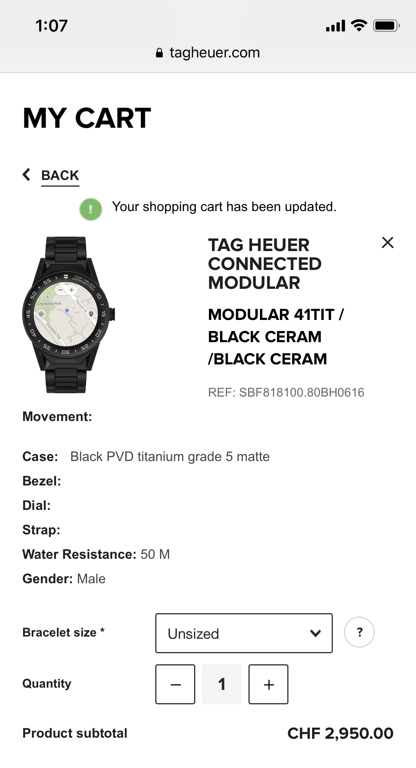Click the Modular 41TIT Black Ceram subtitle
The image size is (416, 768).
point(275,337)
